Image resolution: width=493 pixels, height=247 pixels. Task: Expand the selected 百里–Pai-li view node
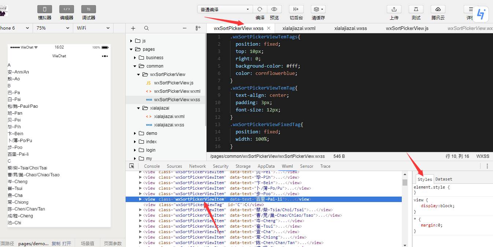(141, 199)
